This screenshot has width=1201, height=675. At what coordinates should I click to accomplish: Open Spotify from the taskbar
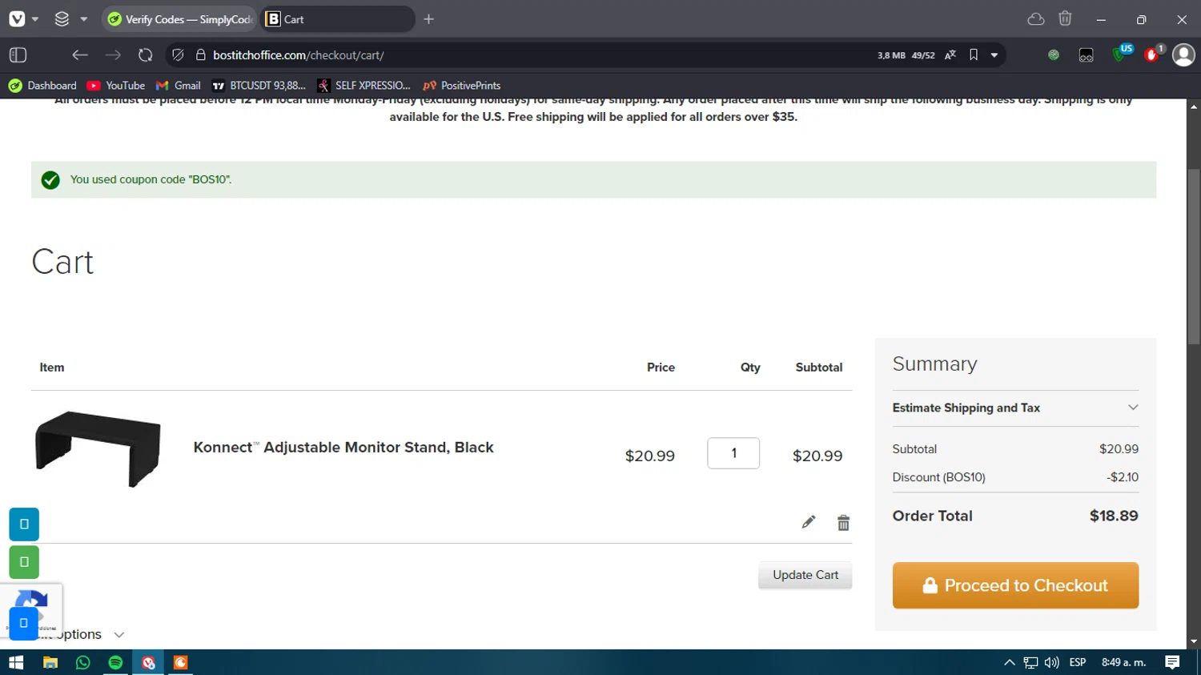coord(115,662)
